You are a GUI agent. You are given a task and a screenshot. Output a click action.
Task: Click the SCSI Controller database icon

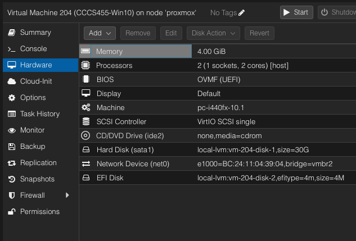(86, 121)
